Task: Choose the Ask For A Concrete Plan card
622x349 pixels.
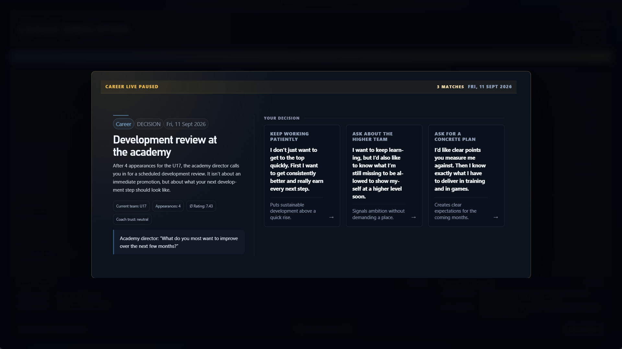Action: tap(466, 176)
